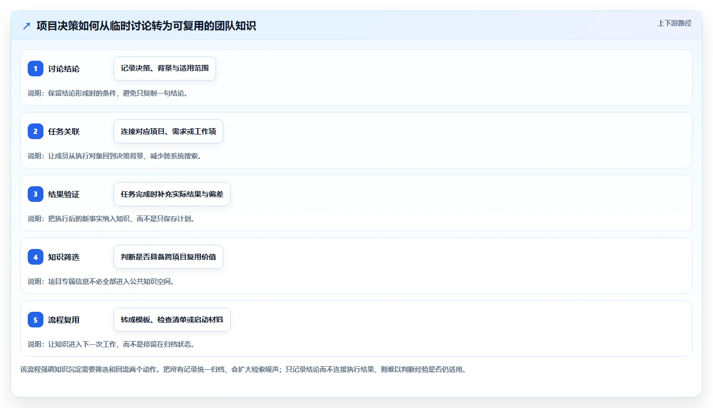Screen dimensions: 713x408
Task: Click the main heading 项目决策如何从临时讨论转为可复用的团队知识
Action: tap(146, 26)
